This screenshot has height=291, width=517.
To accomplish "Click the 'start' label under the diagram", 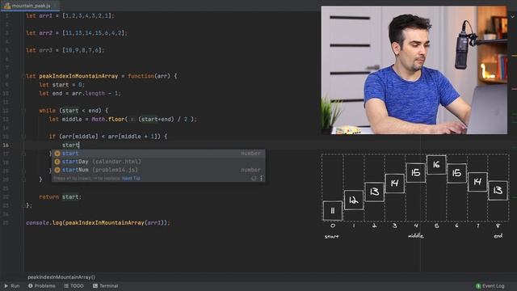I will pos(331,237).
